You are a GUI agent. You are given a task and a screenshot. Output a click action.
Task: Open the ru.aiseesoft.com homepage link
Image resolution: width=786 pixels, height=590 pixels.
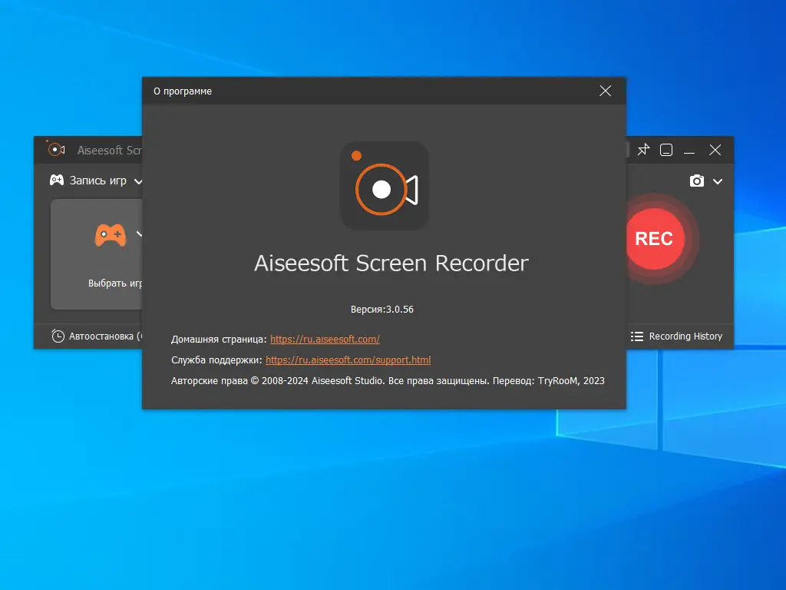[x=325, y=339]
